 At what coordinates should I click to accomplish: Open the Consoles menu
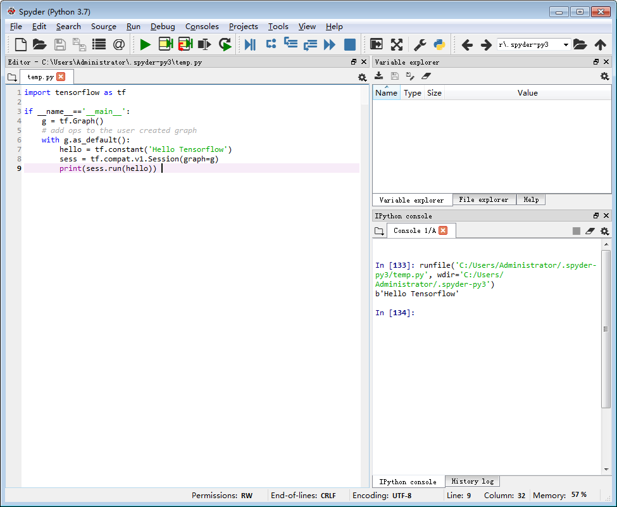[202, 27]
